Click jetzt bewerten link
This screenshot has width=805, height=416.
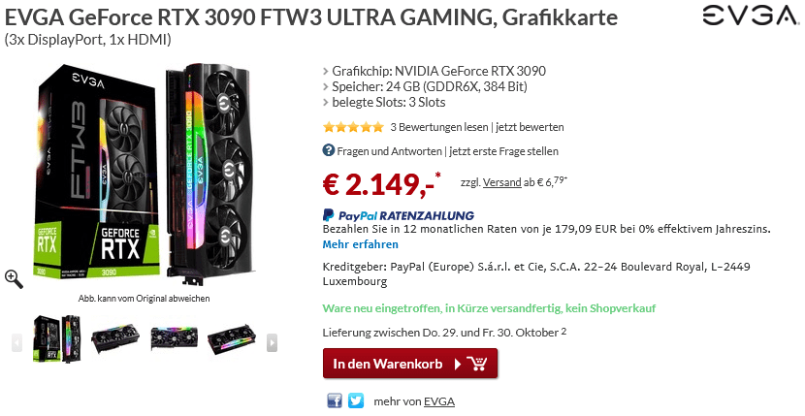click(x=530, y=127)
